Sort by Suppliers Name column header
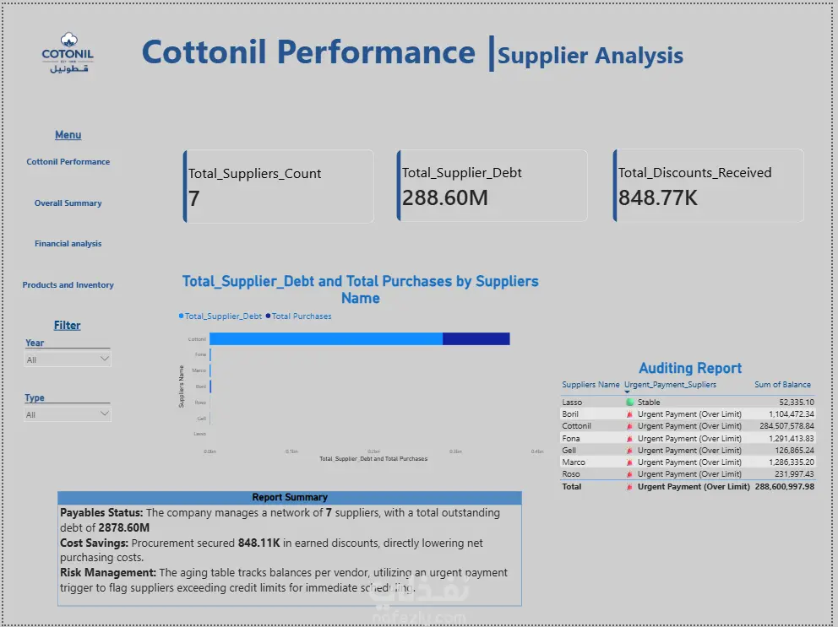 (590, 385)
